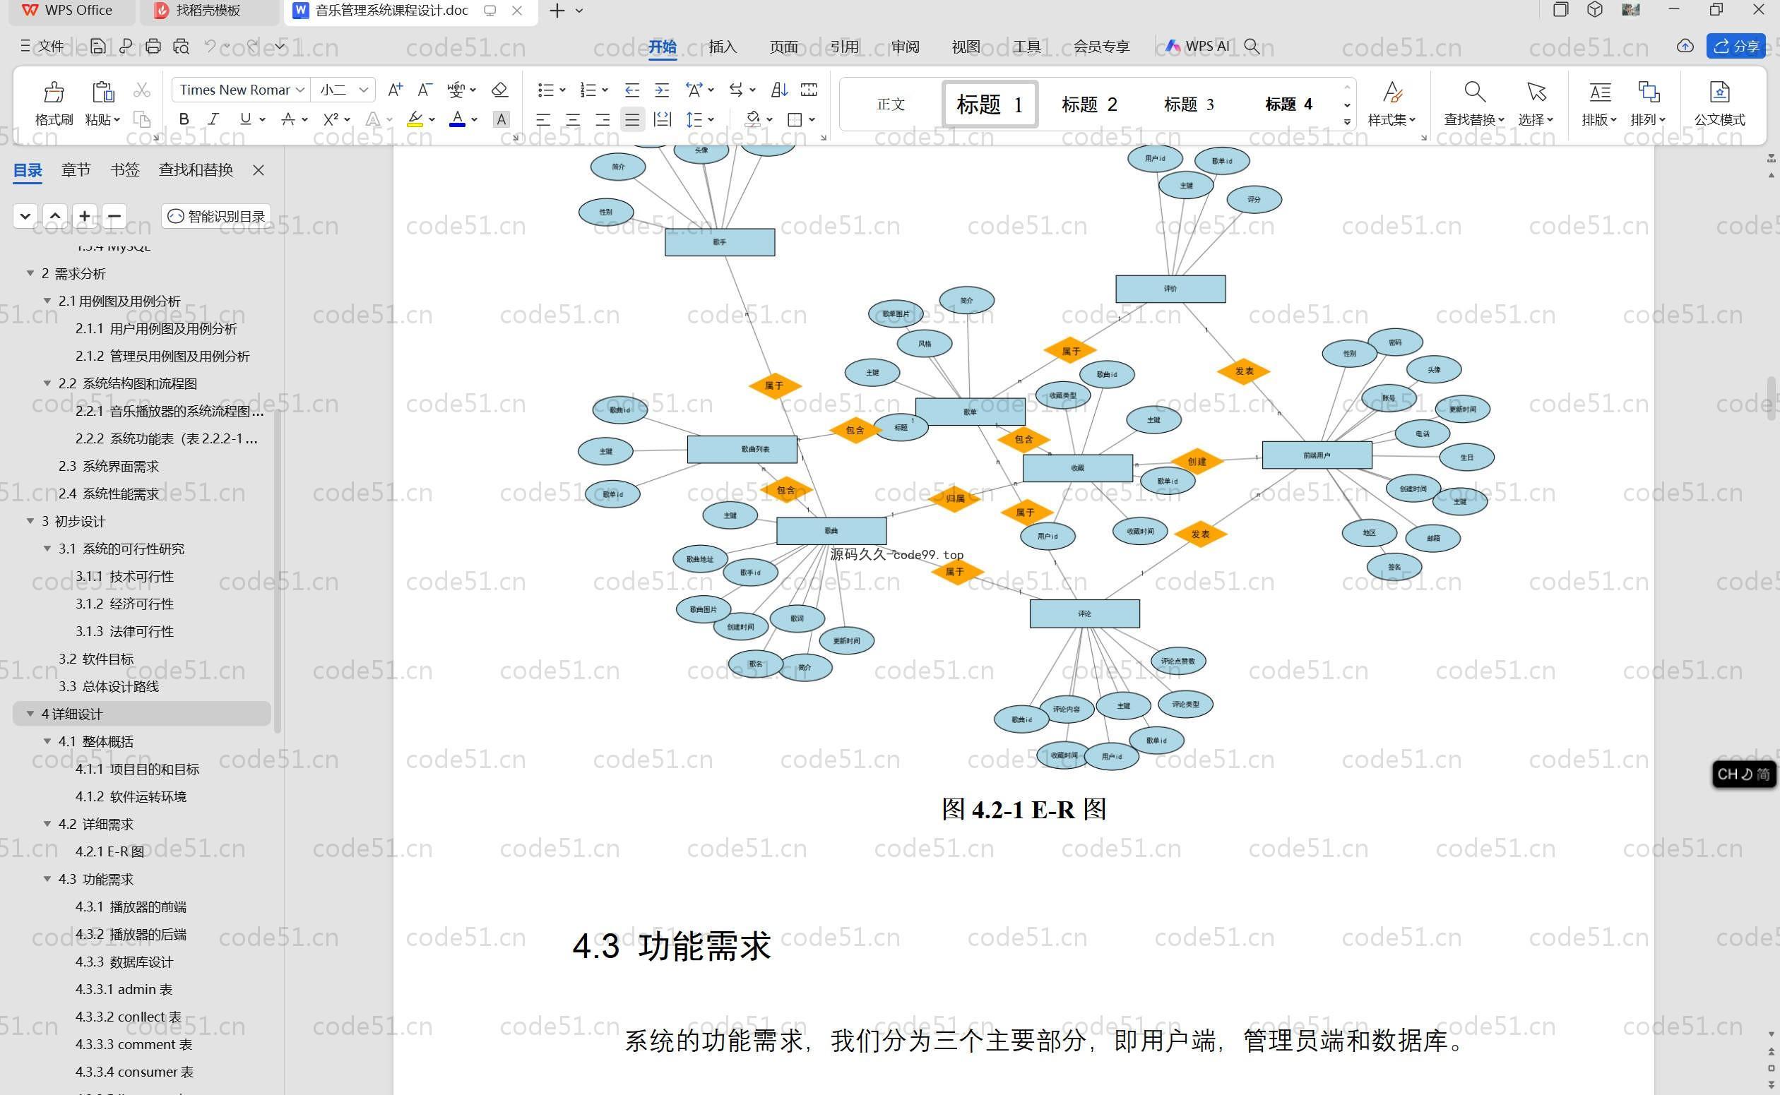Increase font size with A+ icon
This screenshot has height=1095, width=1780.
(395, 90)
